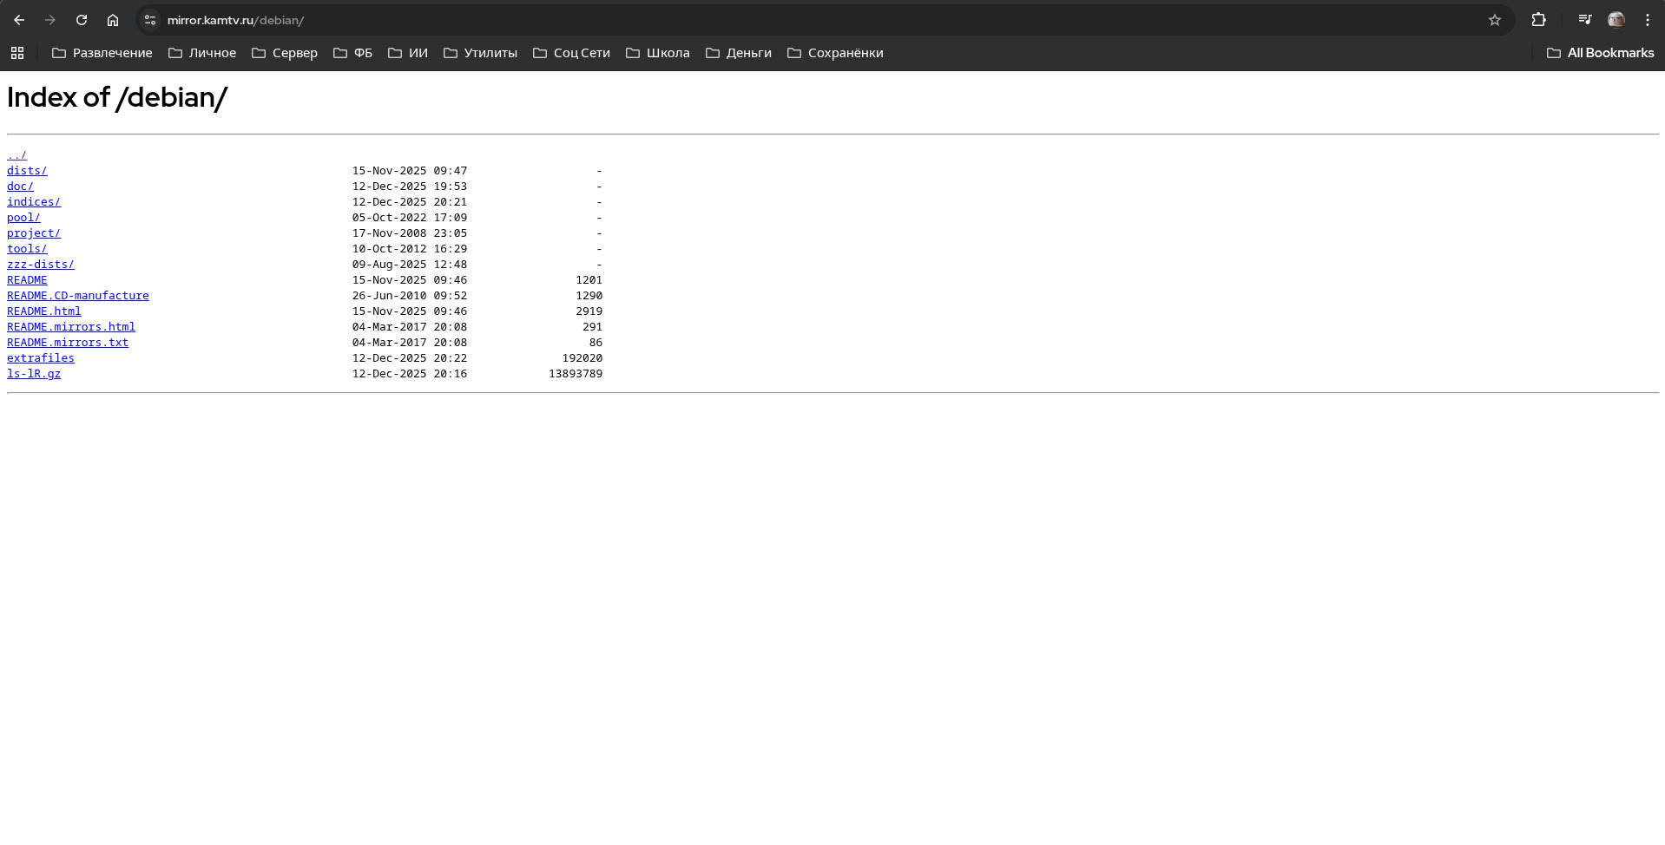View site information for mirror.kamtv.ru

tap(150, 20)
